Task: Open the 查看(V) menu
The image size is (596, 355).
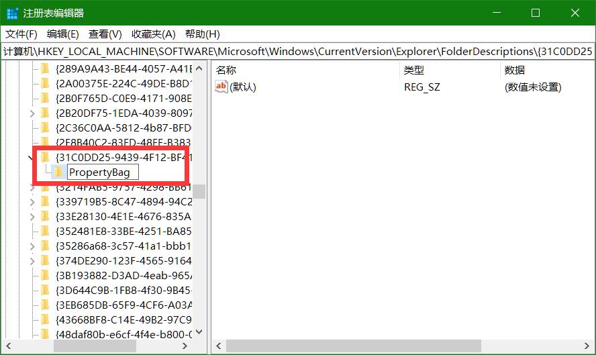Action: 105,34
